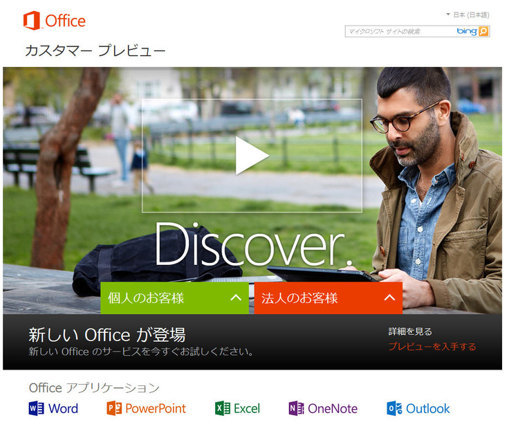Screen dimensions: 507x429
Task: Expand the 法人のお客様 red panel
Action: tap(328, 298)
